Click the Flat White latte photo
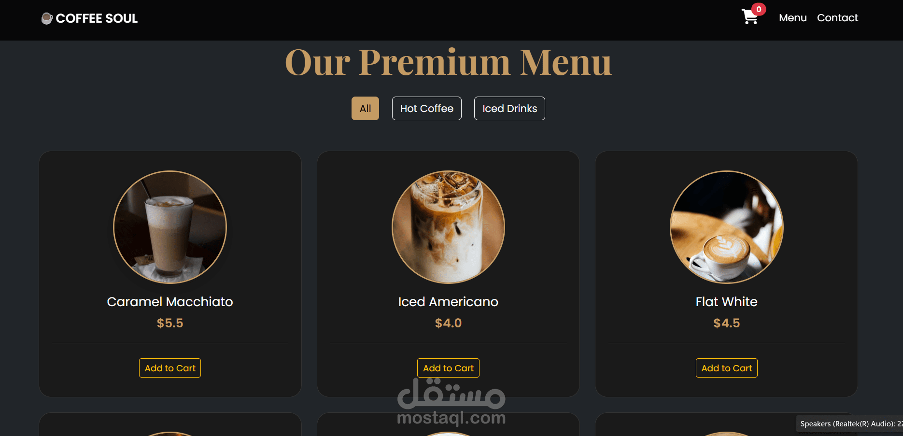Screen dimensions: 903x436 click(x=727, y=227)
